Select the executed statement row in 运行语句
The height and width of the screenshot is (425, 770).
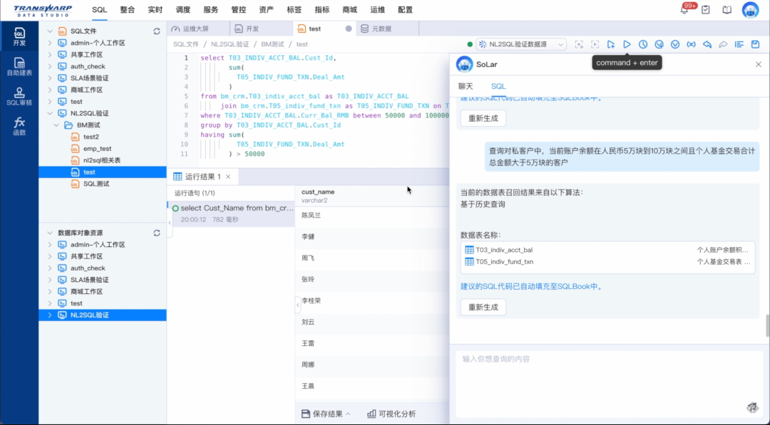click(x=232, y=214)
